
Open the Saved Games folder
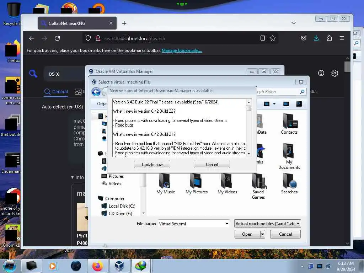pos(258,186)
